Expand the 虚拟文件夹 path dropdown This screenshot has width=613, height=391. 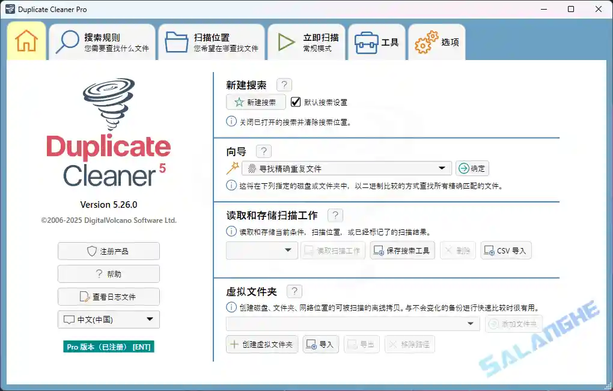(x=471, y=324)
